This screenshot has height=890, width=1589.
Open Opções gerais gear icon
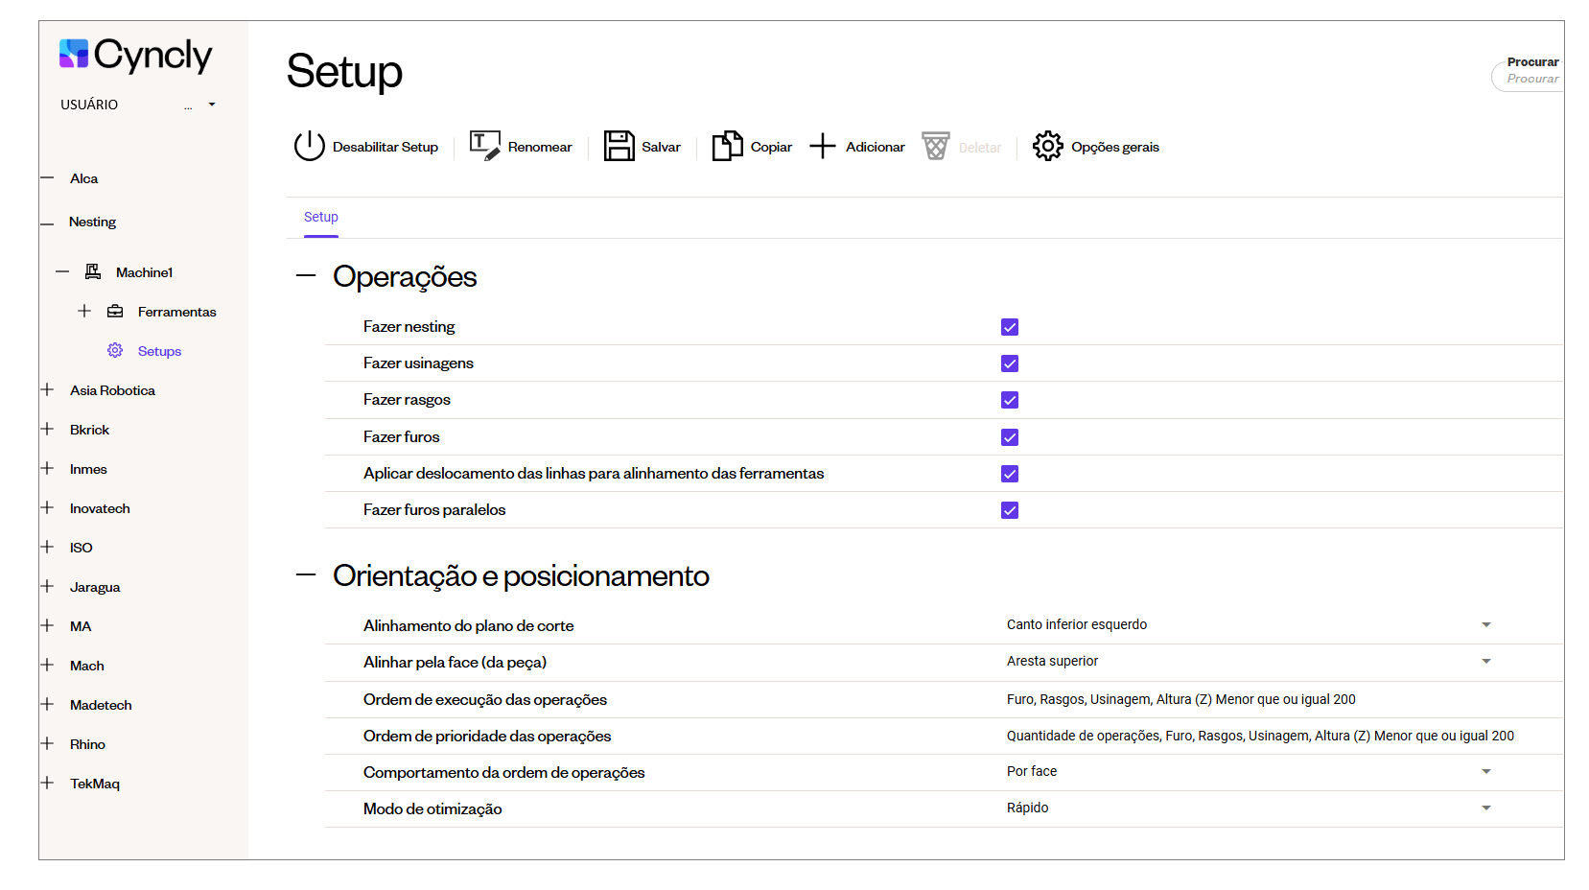pyautogui.click(x=1047, y=146)
